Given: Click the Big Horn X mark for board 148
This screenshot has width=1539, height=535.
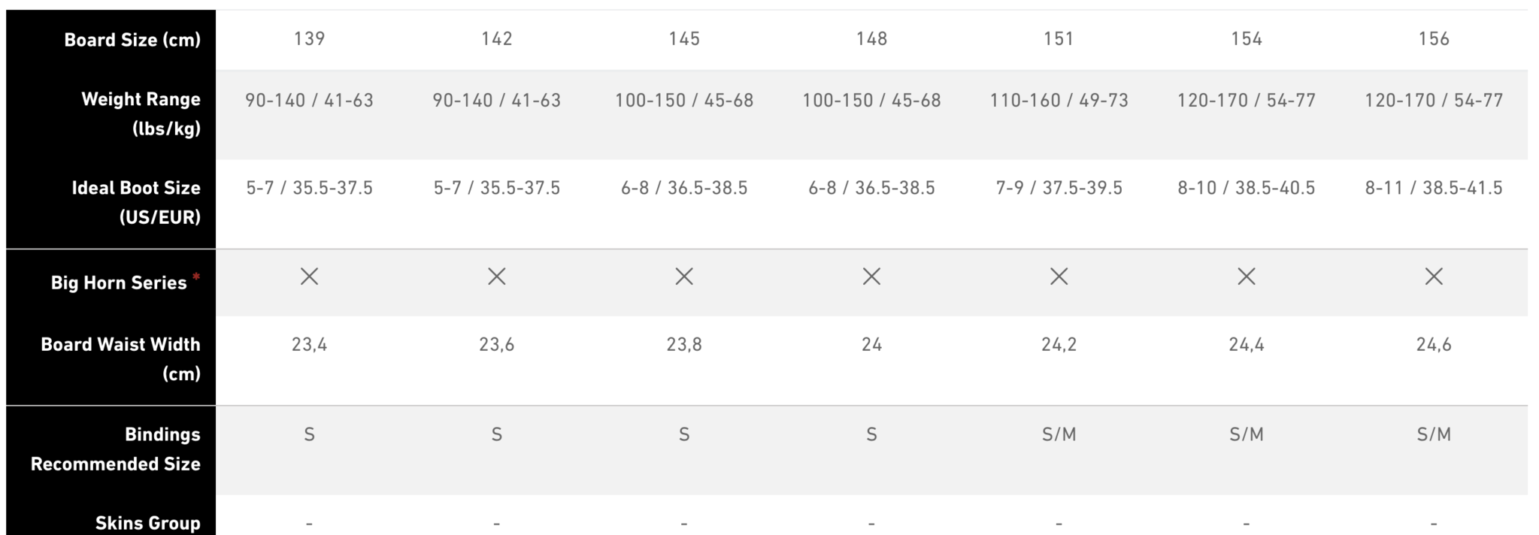Looking at the screenshot, I should click(x=871, y=277).
